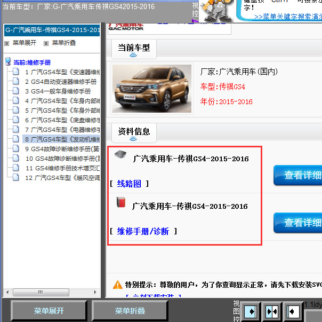
Task: Click document icon of item 6
Action: point(16,120)
